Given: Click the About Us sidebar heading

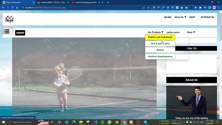Looking at the screenshot, I should [x=191, y=80].
